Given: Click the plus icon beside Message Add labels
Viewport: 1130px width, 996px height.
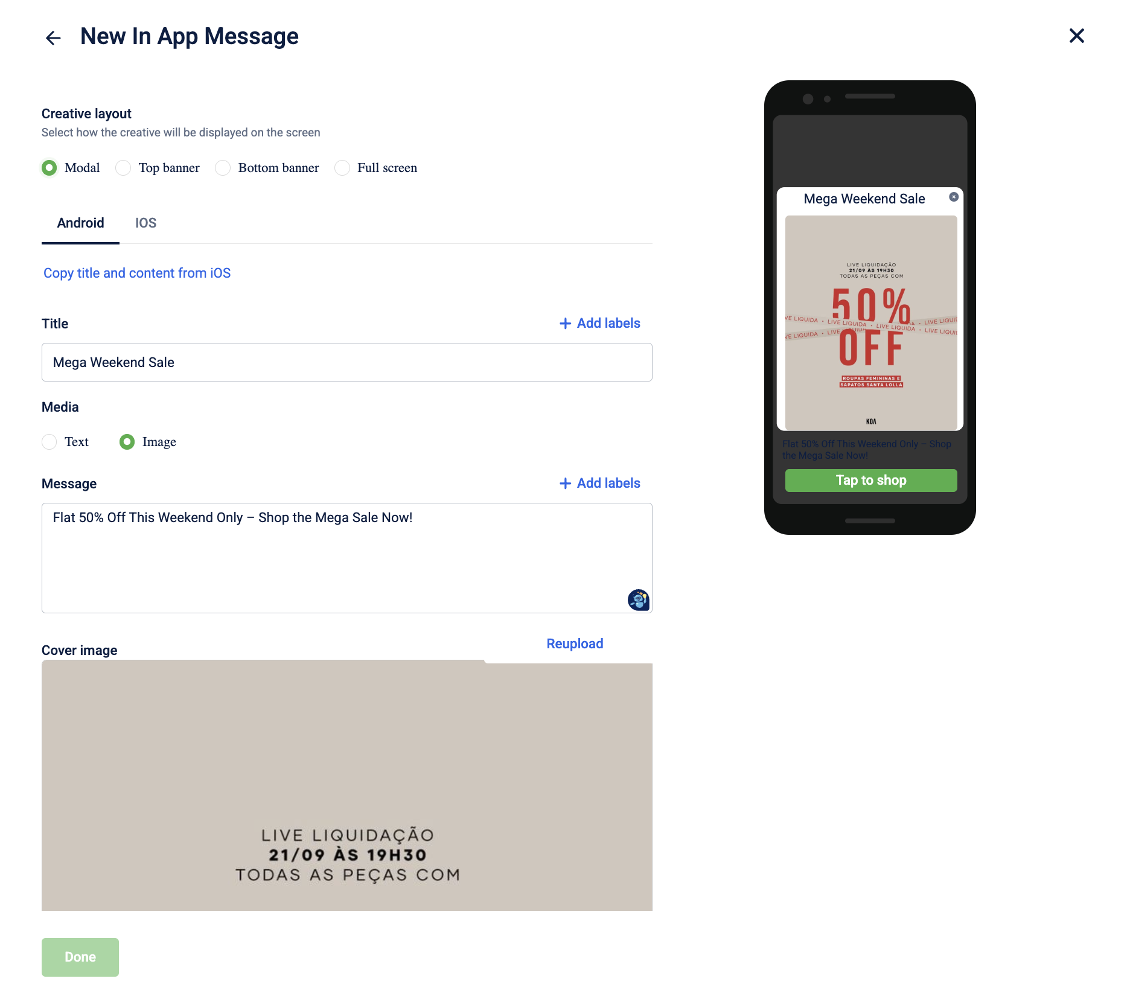Looking at the screenshot, I should pyautogui.click(x=565, y=484).
